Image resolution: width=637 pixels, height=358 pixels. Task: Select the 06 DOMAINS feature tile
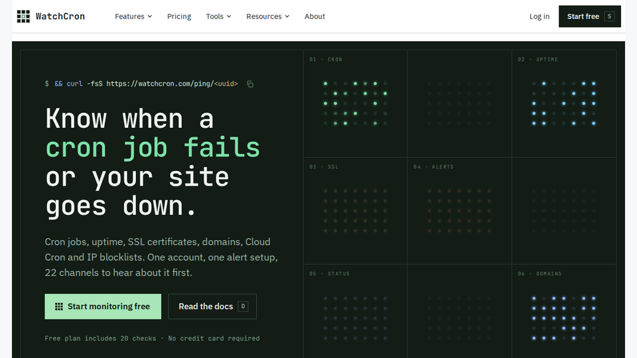pyautogui.click(x=564, y=312)
